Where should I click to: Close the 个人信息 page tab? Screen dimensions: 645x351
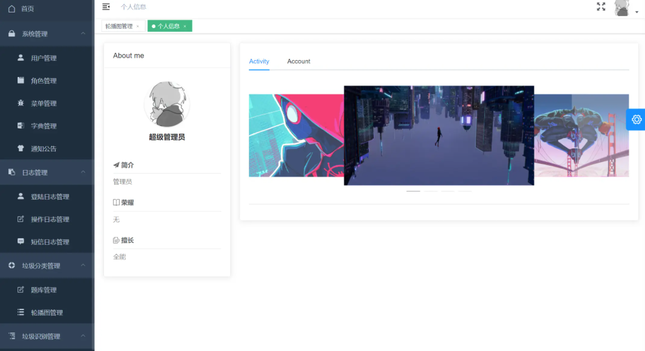tap(185, 27)
